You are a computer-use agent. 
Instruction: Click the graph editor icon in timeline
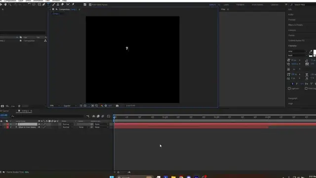(x=109, y=116)
